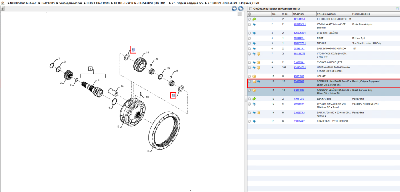Screen dimensions: 400x192
Task: Open 'земледельческий' breadcrumb item
Action: (70, 3)
